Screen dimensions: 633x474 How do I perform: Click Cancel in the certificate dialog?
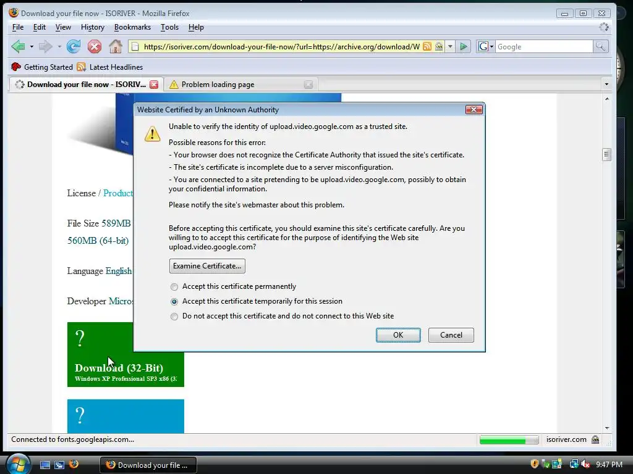click(451, 335)
